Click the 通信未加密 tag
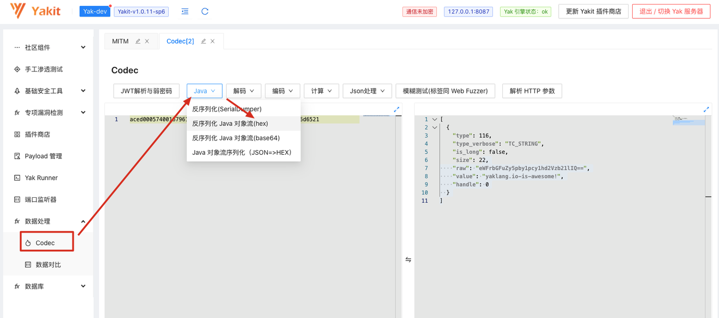This screenshot has width=719, height=318. (420, 11)
